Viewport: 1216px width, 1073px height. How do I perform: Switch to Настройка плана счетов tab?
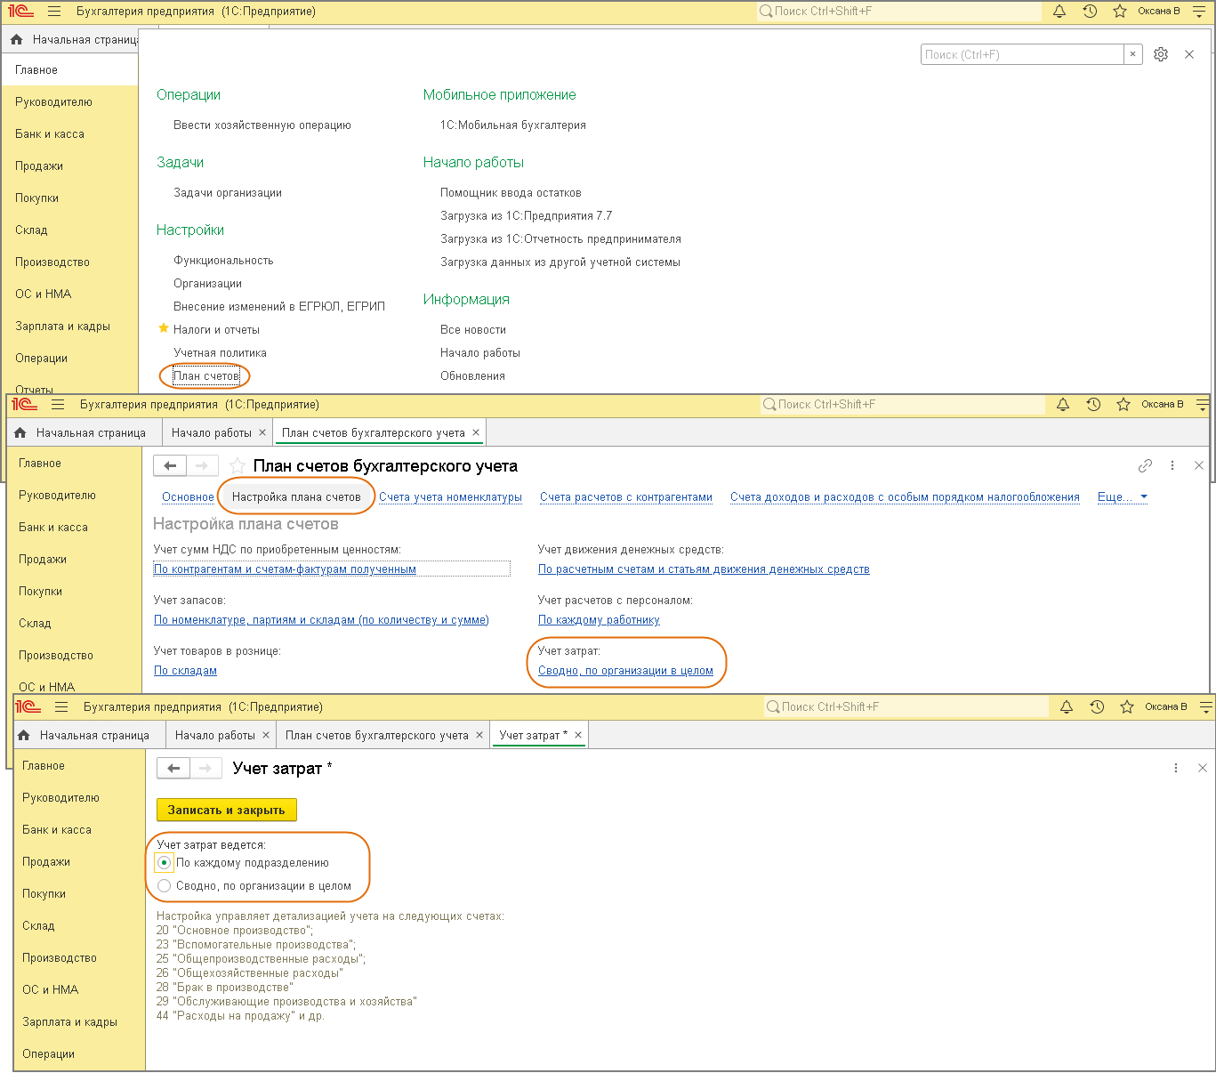click(296, 497)
